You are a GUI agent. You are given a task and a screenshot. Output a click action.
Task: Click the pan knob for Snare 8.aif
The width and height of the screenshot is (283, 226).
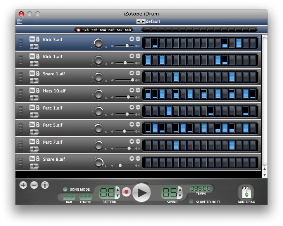coord(98,163)
